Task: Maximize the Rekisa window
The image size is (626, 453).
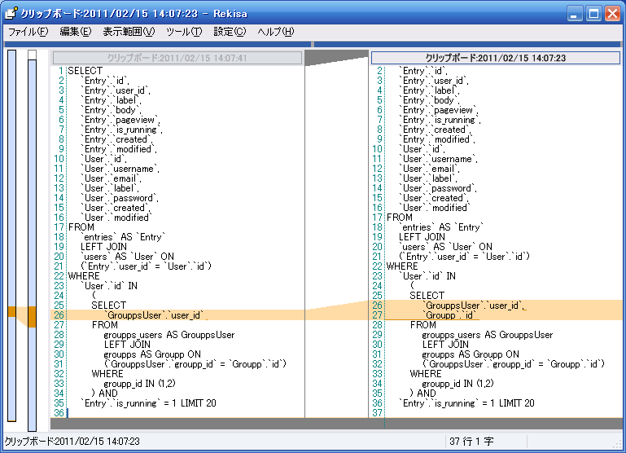Action: click(593, 14)
